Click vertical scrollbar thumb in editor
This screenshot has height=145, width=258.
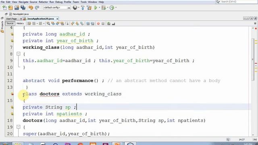[x=253, y=60]
